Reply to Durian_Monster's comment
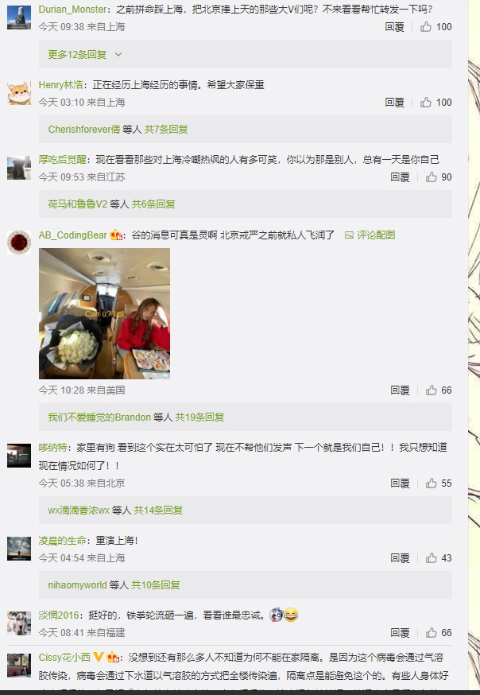This screenshot has height=695, width=480. pos(394,27)
